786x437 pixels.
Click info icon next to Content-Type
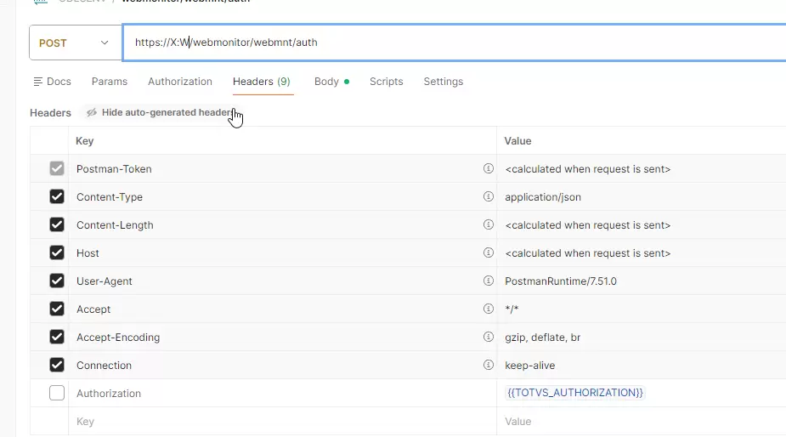click(x=488, y=196)
